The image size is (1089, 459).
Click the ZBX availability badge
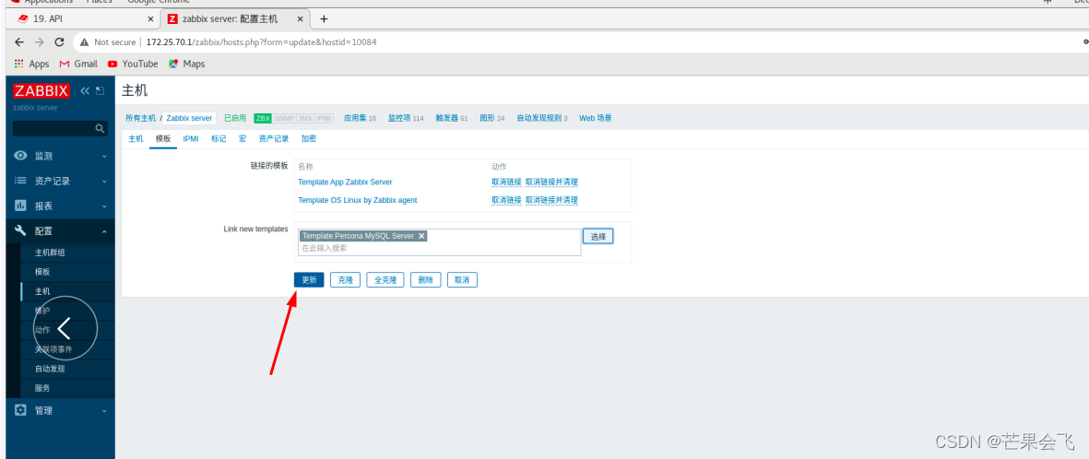coord(263,118)
